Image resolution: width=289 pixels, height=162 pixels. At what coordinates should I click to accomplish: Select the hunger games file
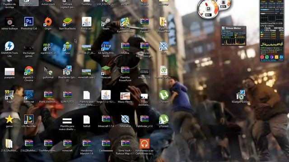tap(29, 48)
